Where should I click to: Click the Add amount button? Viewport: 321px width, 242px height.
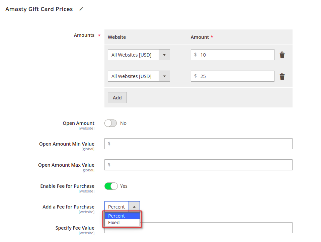117,98
